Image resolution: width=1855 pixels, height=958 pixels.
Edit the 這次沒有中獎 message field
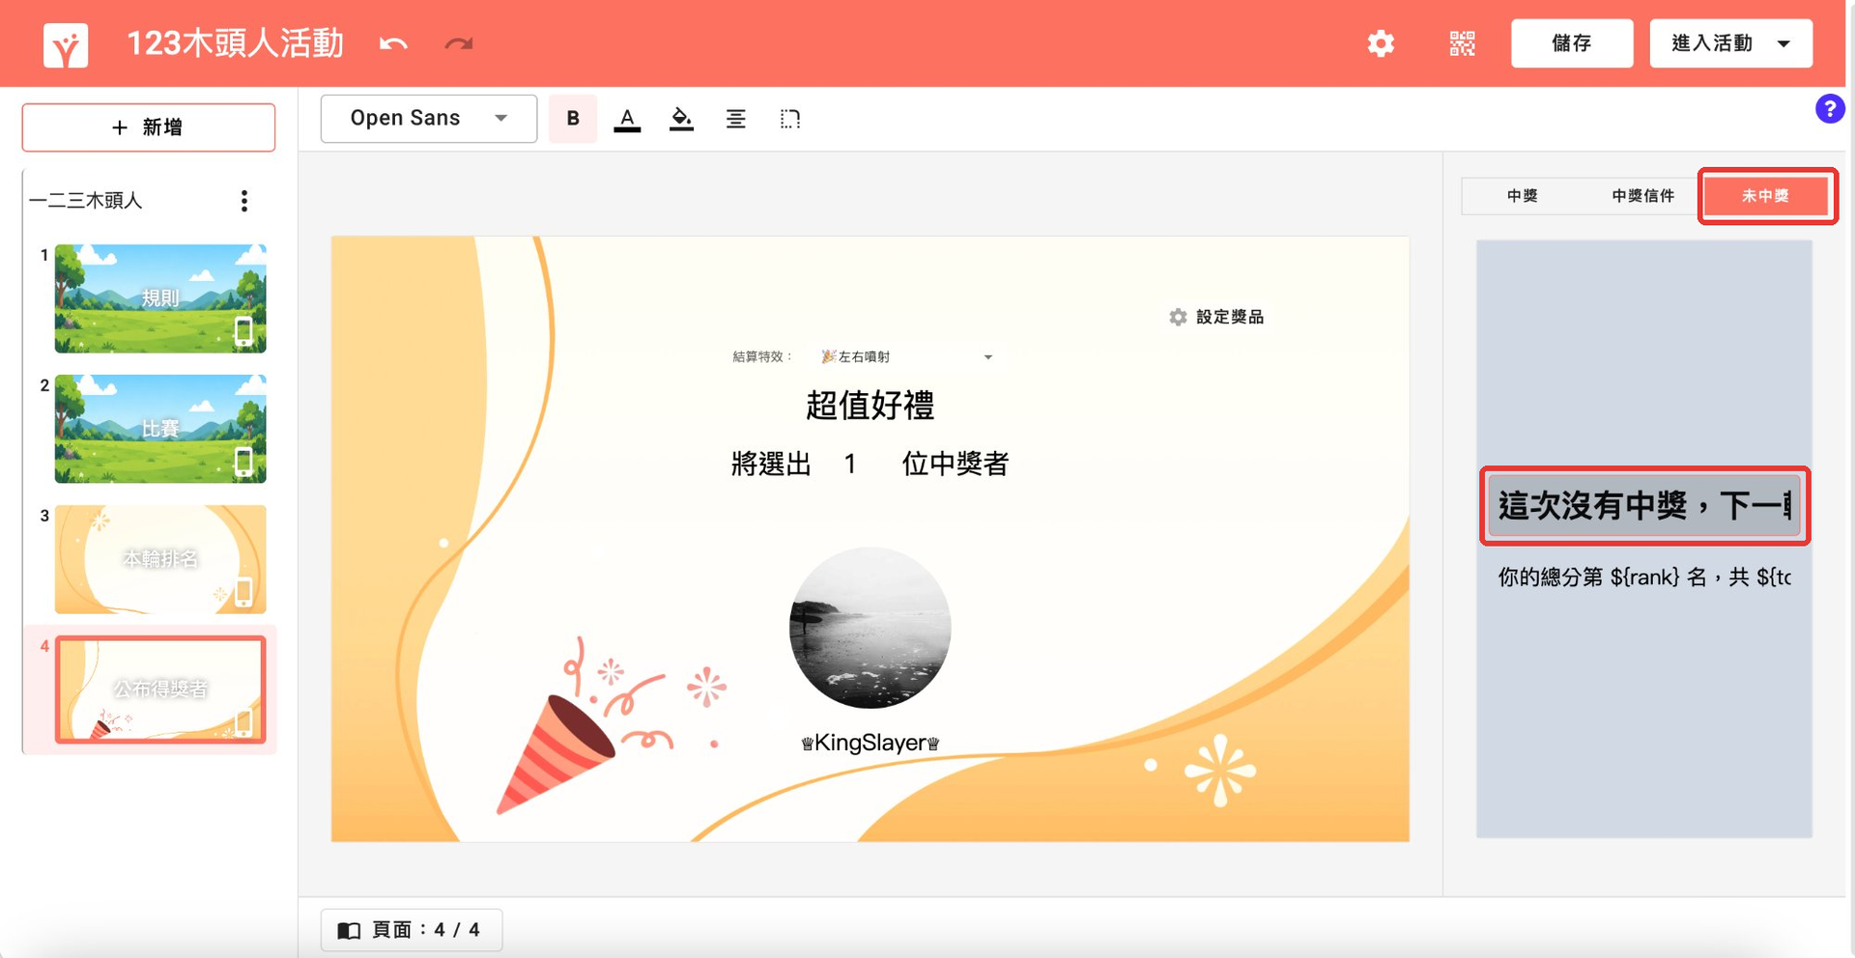tap(1644, 506)
